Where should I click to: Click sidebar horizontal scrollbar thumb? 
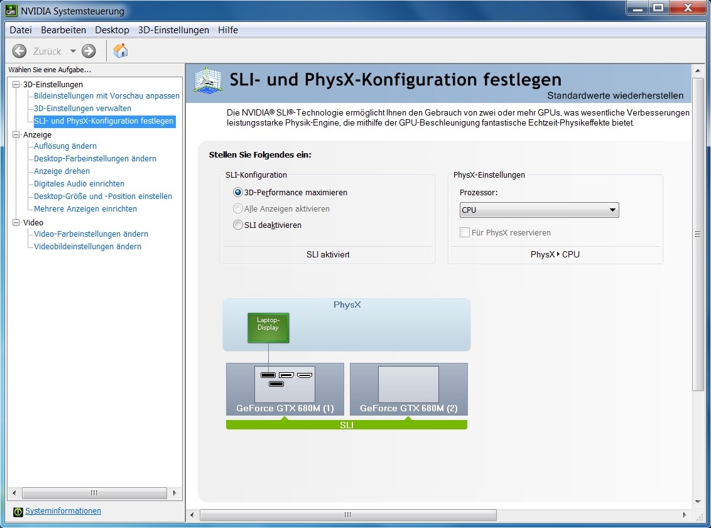[94, 493]
